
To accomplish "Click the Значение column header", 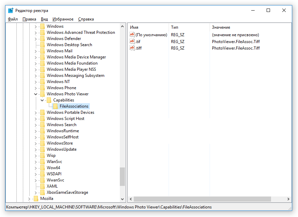I will [x=221, y=27].
